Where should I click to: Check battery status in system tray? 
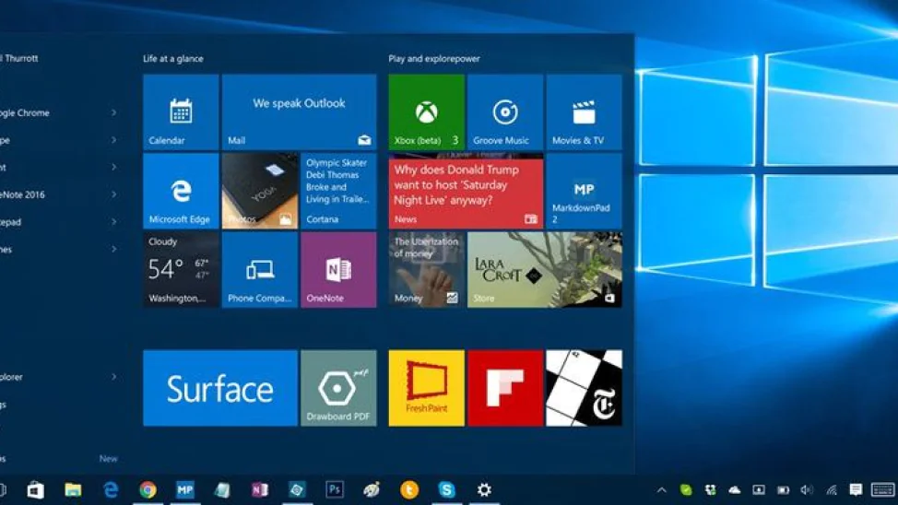pos(783,490)
